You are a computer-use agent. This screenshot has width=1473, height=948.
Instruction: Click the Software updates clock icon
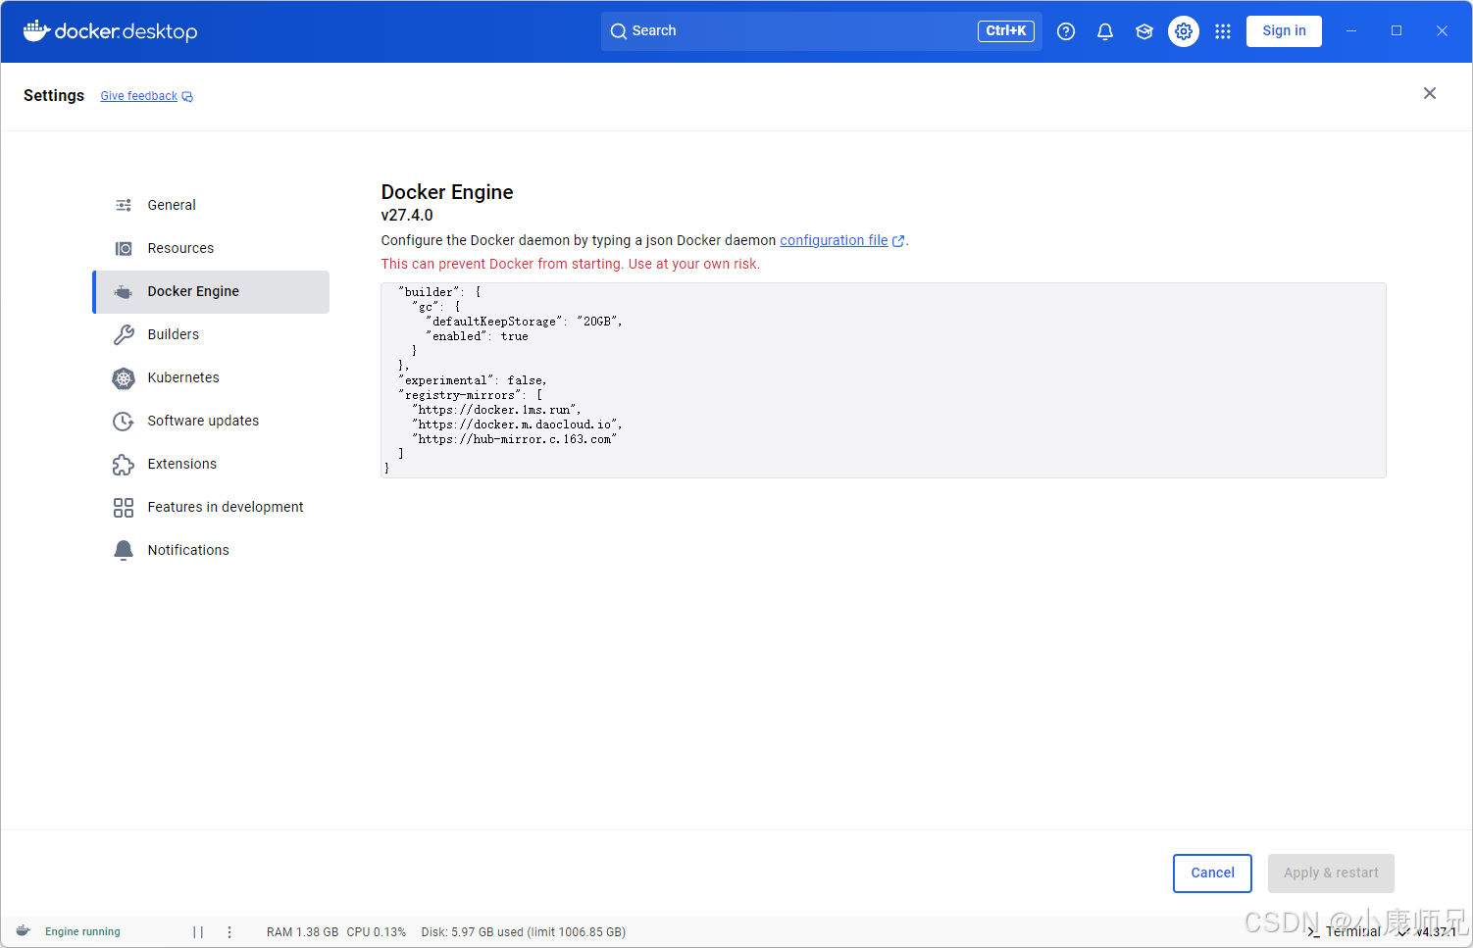[124, 421]
